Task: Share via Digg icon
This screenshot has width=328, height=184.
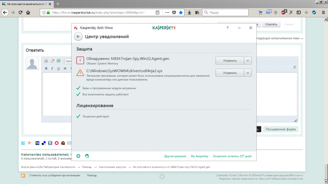Action: (37, 143)
